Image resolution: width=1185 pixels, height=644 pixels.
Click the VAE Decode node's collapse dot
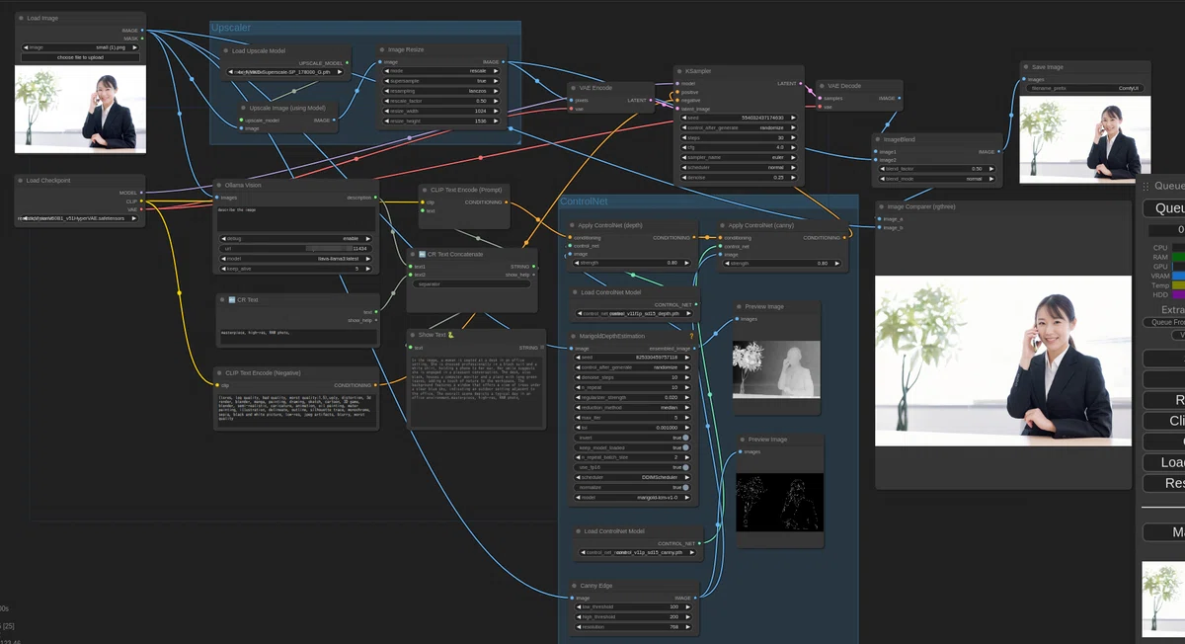(x=822, y=86)
